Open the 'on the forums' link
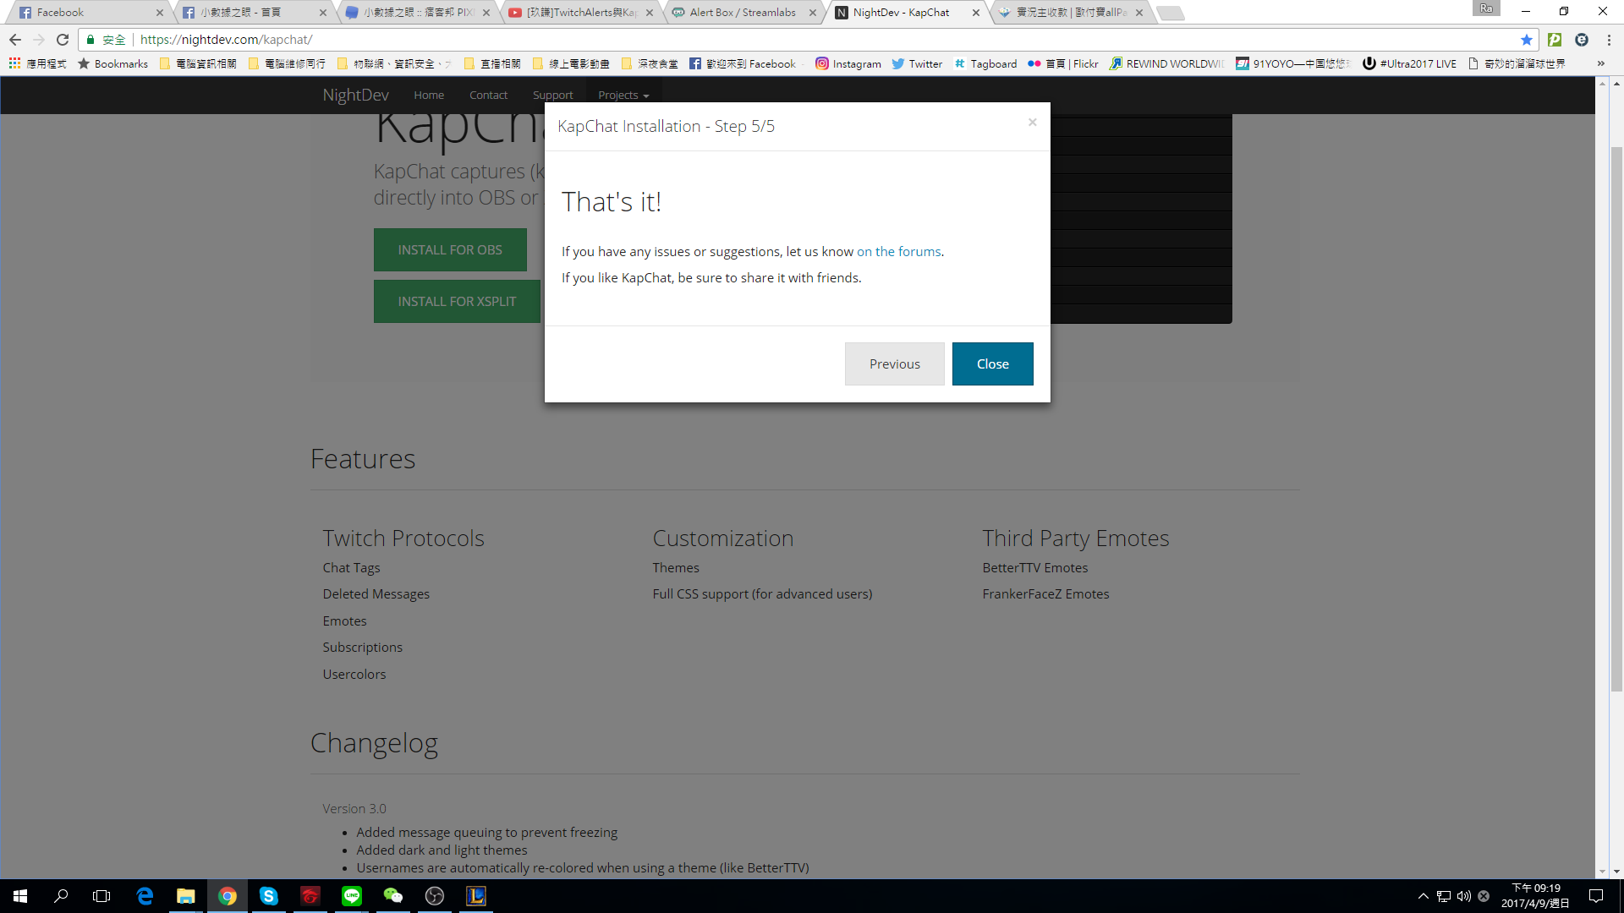1624x913 pixels. click(898, 251)
